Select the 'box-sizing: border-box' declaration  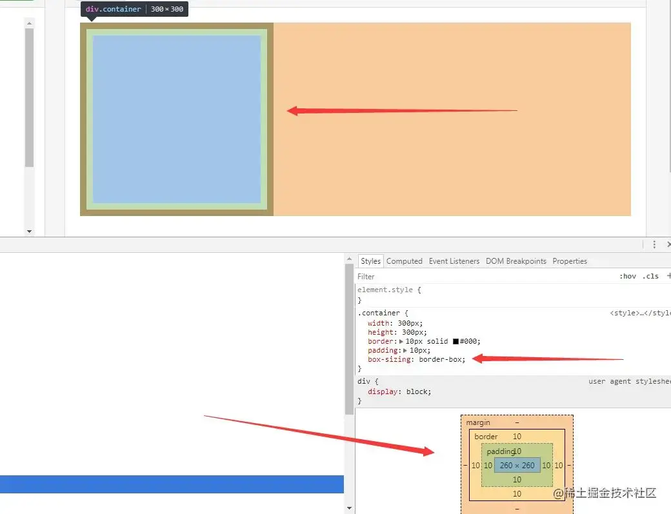[416, 359]
